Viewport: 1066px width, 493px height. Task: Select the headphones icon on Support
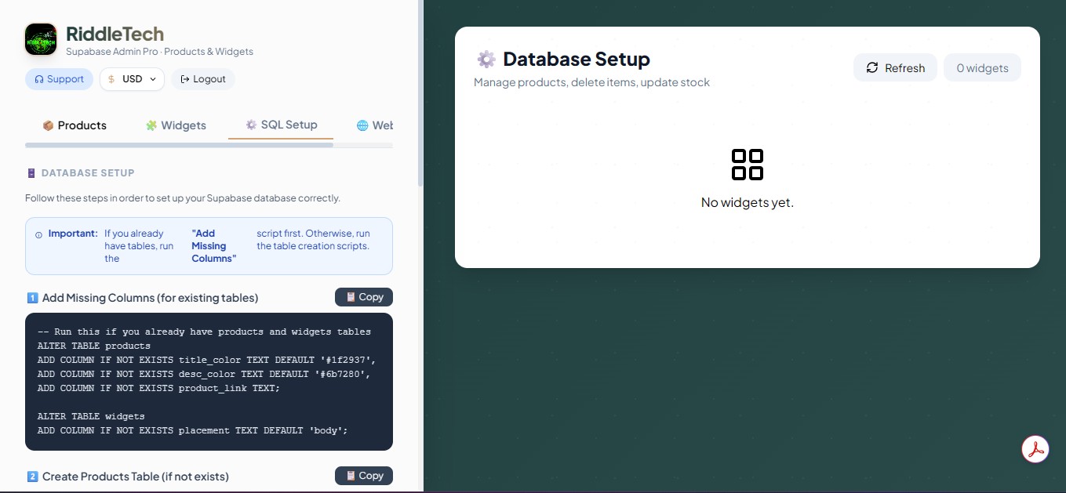point(40,78)
